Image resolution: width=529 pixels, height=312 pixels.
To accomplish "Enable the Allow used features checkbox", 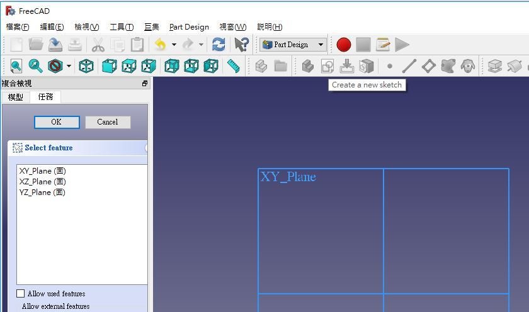I will (21, 294).
